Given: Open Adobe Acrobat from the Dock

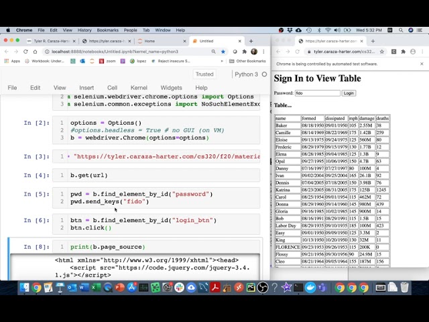Looking at the screenshot, I should (215, 288).
